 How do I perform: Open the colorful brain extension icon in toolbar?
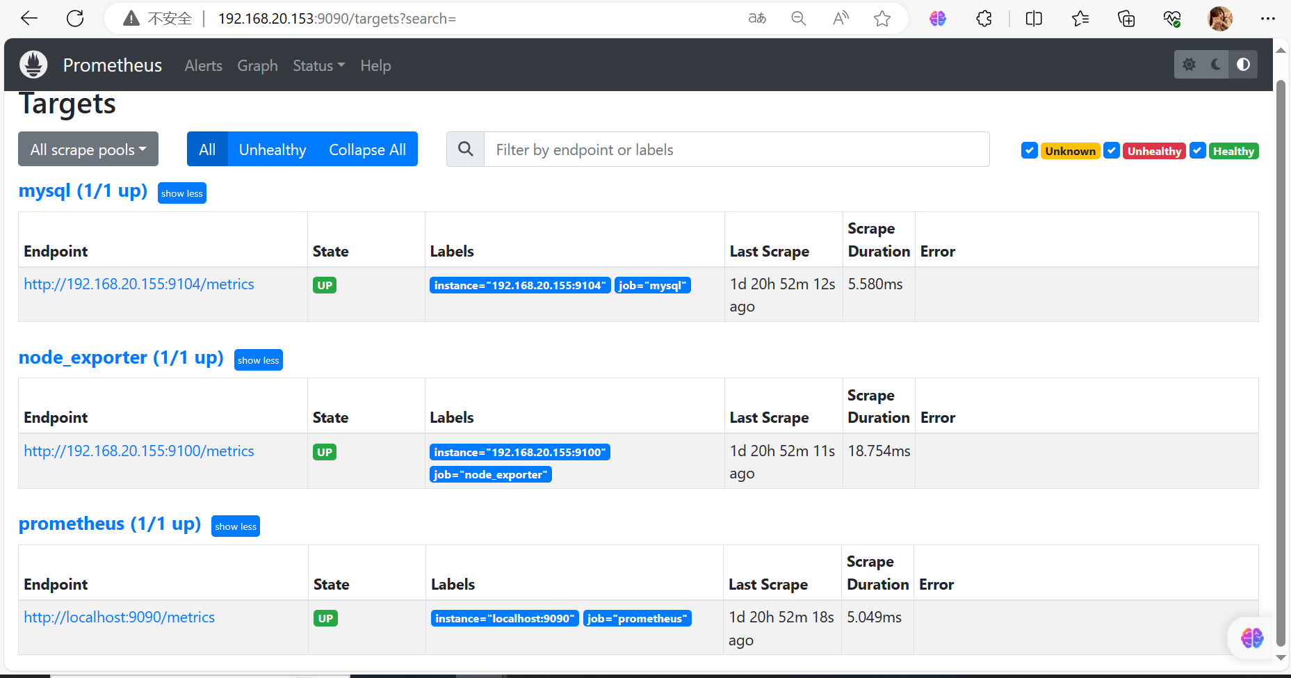pyautogui.click(x=938, y=19)
